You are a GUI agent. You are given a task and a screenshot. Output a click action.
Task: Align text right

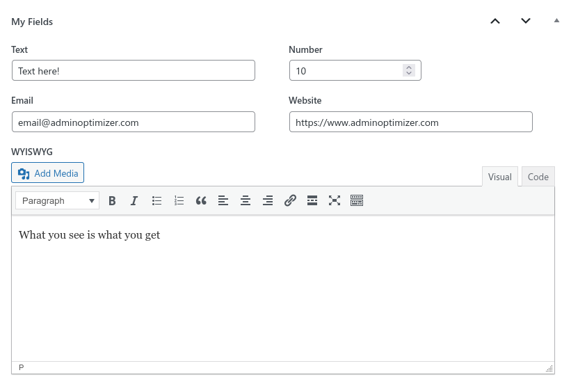(268, 201)
